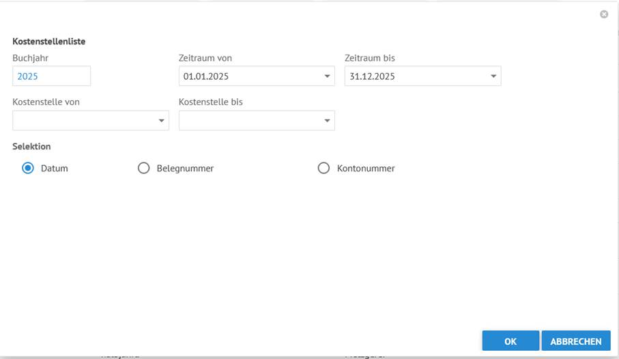619x359 pixels.
Task: Click the Datum option label text
Action: tap(55, 169)
